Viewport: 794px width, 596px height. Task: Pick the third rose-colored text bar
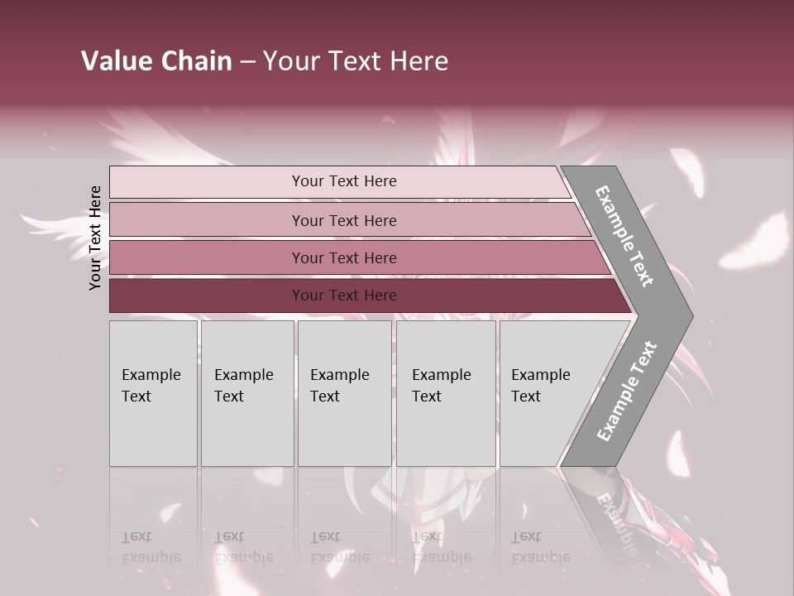[344, 257]
